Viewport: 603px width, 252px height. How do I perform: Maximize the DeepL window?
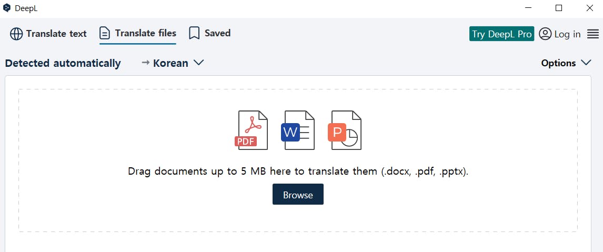[x=559, y=8]
